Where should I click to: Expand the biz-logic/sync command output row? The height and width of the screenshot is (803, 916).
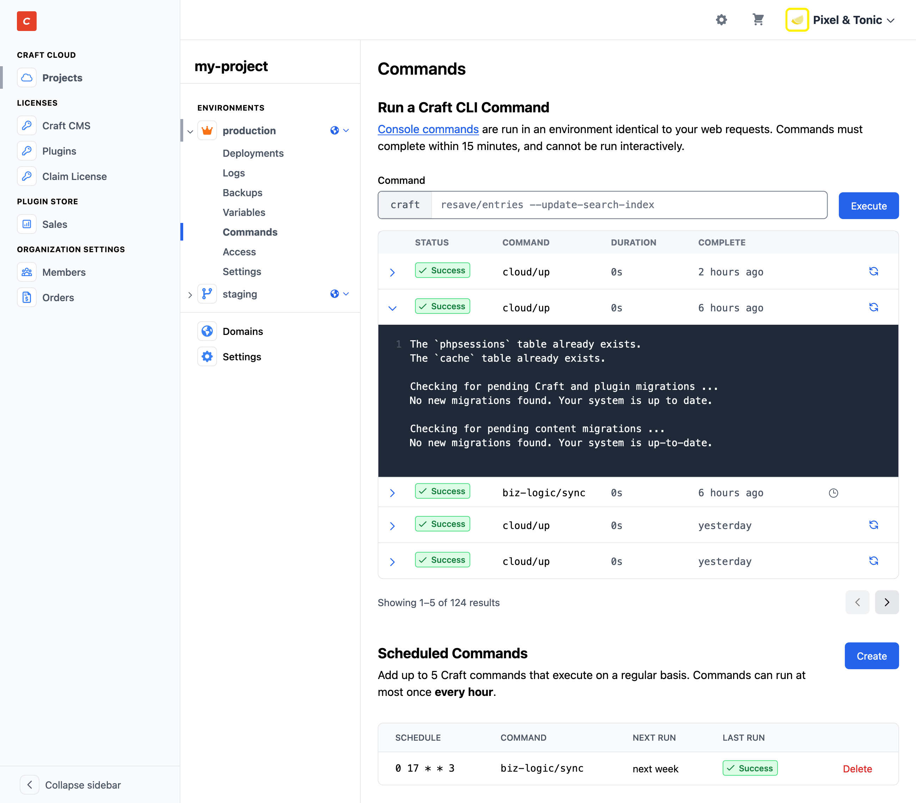coord(392,493)
